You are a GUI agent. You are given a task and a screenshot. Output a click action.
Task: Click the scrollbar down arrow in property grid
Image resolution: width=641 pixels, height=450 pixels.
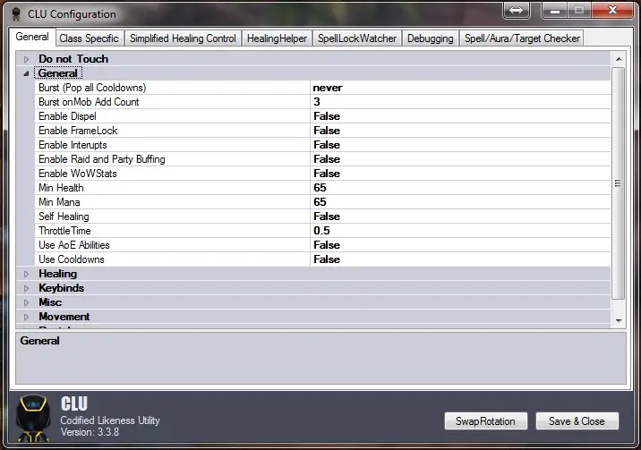(618, 319)
